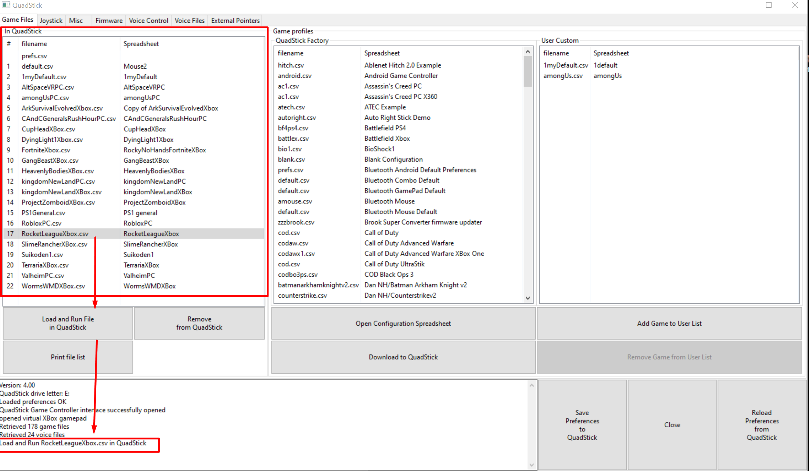The height and width of the screenshot is (471, 809).
Task: Select ArkSurvivalEvolvedXbox.csv file row
Action: (x=134, y=108)
